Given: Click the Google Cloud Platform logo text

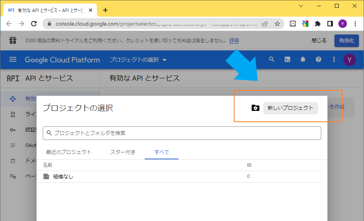Looking at the screenshot, I should pos(62,60).
